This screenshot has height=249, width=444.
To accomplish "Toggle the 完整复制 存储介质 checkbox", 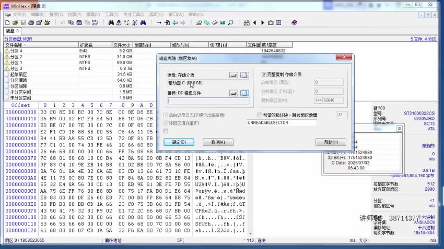I will (x=264, y=74).
